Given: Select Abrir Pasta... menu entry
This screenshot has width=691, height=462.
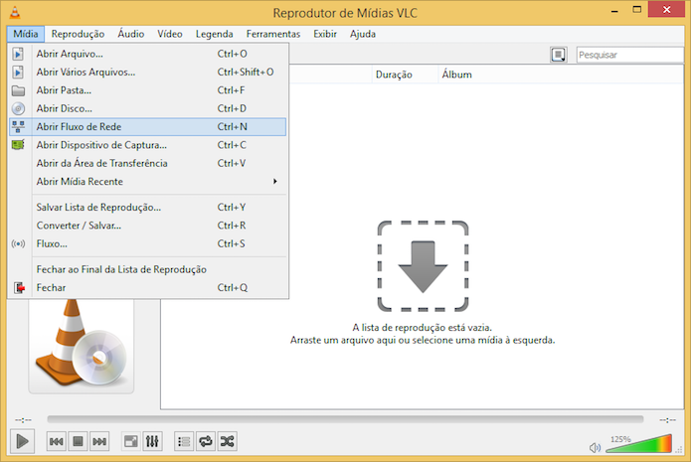Looking at the screenshot, I should [147, 90].
